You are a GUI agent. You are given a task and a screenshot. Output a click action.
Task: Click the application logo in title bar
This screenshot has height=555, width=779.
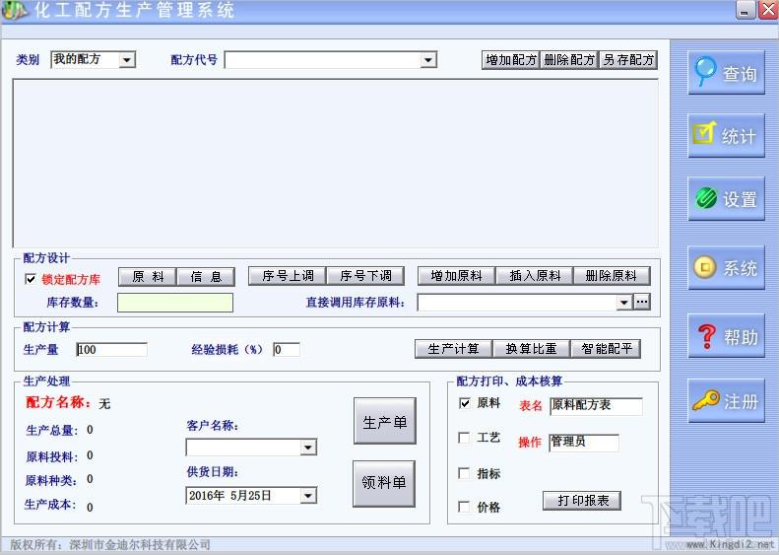pyautogui.click(x=14, y=11)
